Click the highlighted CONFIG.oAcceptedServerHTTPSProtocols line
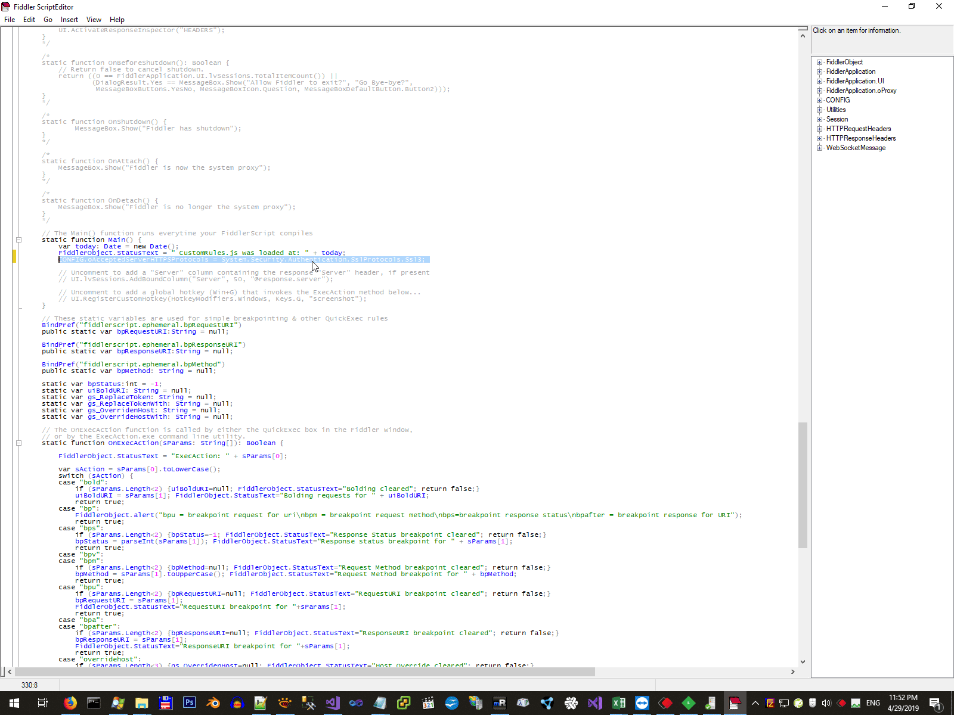The height and width of the screenshot is (715, 954). [x=244, y=260]
